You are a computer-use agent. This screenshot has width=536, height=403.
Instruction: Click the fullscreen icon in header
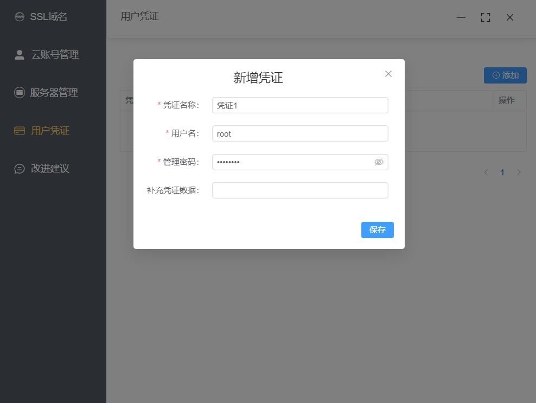486,17
